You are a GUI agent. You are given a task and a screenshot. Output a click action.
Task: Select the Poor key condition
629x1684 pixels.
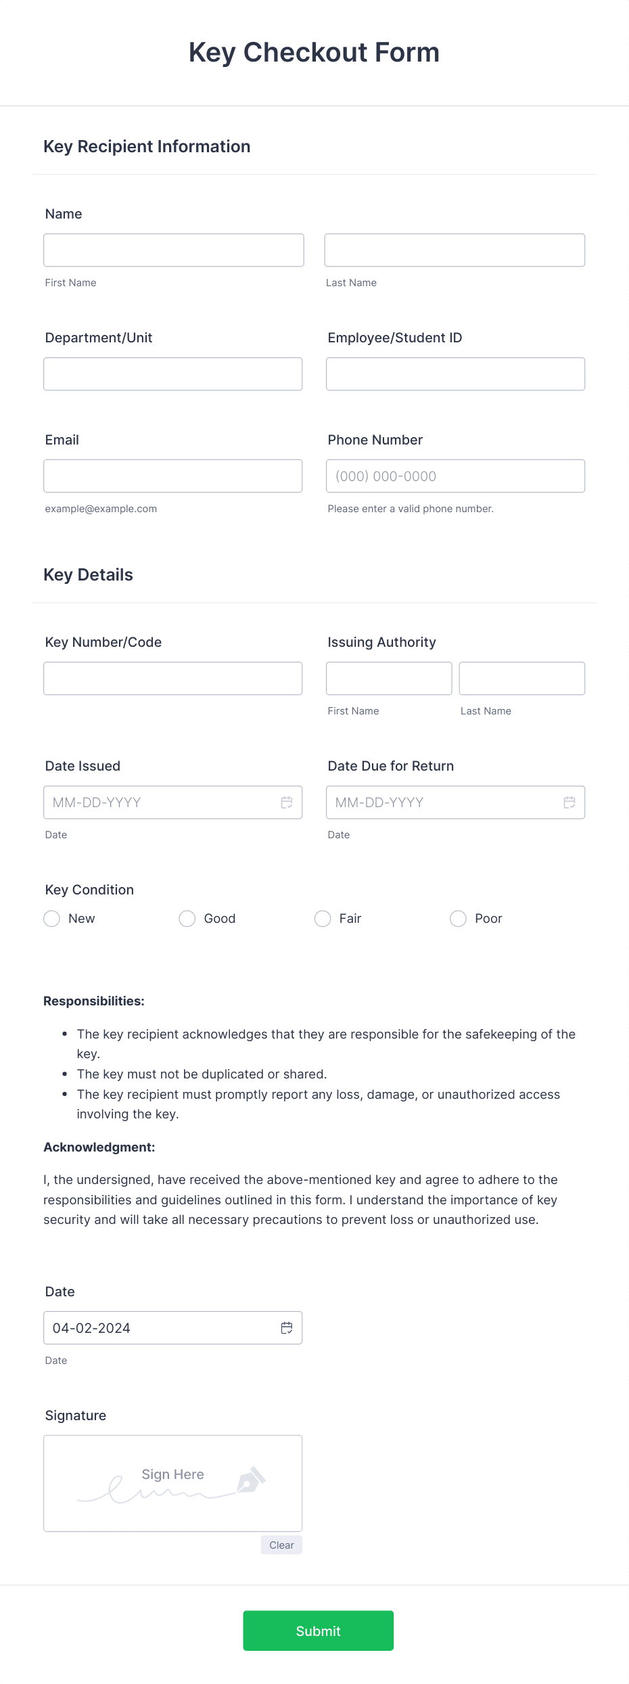[x=458, y=919]
